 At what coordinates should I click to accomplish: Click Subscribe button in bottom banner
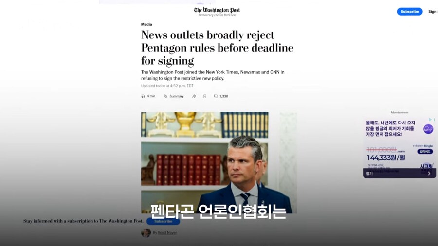point(163,221)
